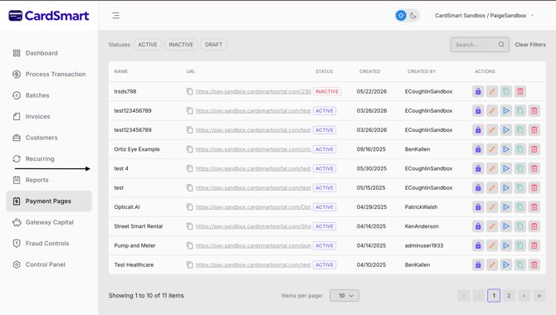Click lock icon for Ortiz Eye Example
The image size is (556, 315).
478,149
